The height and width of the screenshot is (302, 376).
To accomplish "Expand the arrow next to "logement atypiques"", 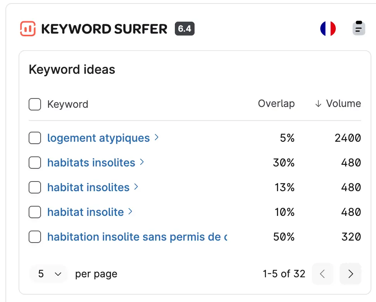I will point(156,138).
